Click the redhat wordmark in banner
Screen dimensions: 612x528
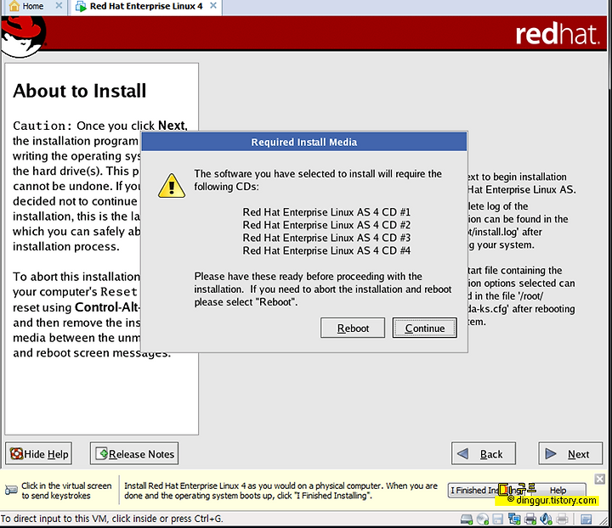pos(557,34)
